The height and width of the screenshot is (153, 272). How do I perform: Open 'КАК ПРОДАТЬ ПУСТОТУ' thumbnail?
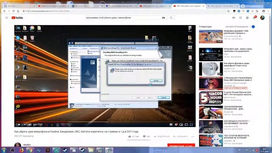[x=211, y=127]
